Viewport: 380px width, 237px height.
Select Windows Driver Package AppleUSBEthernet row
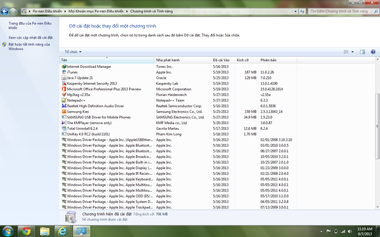(178, 140)
